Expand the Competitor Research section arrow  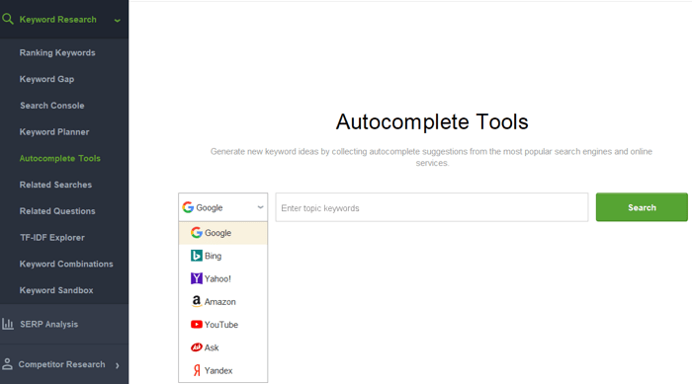(x=118, y=365)
